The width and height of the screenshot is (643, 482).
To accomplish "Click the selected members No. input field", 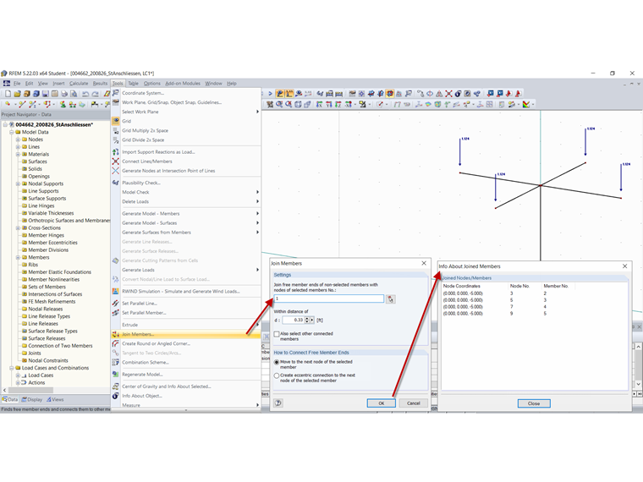I will tap(329, 299).
